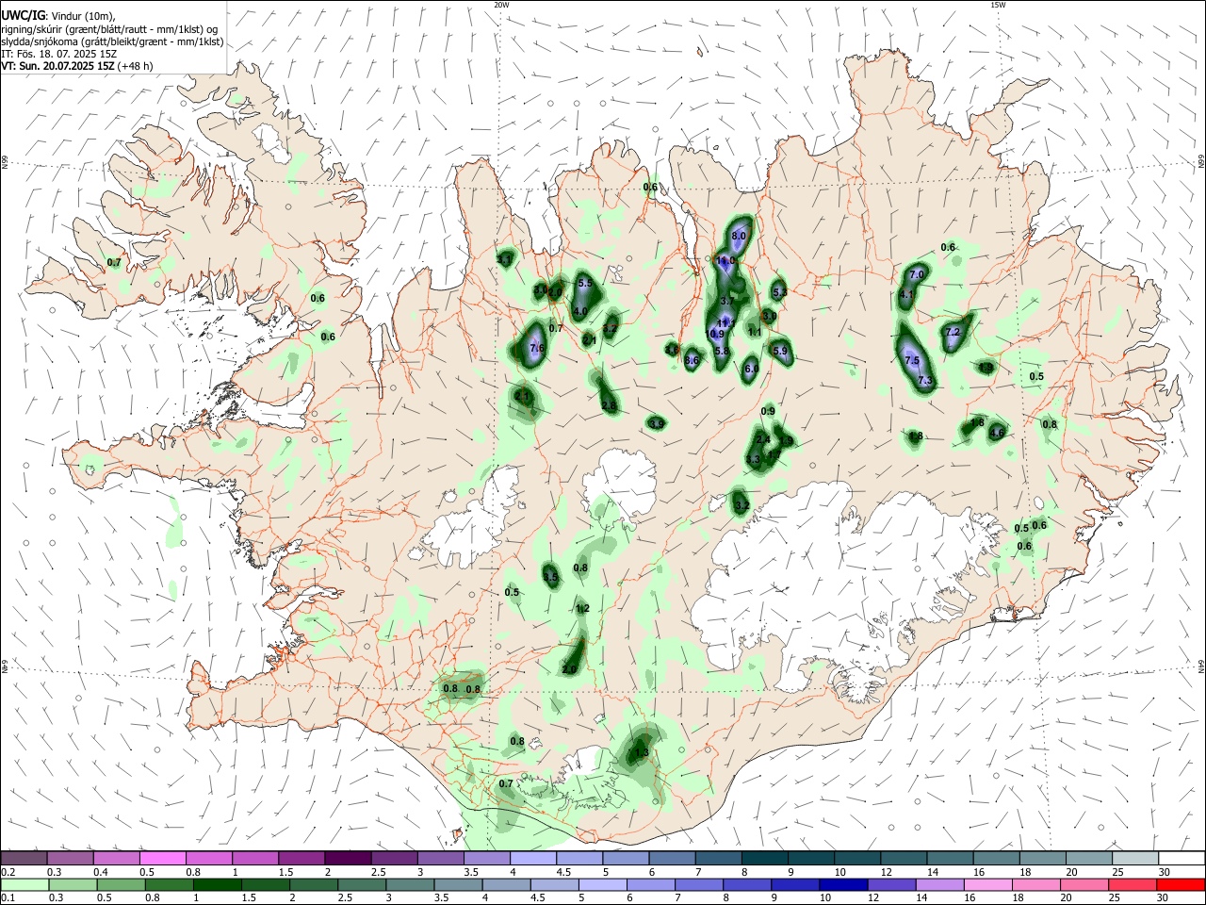Image resolution: width=1206 pixels, height=905 pixels.
Task: Click the 5.5 precipitation value on map
Action: click(584, 283)
